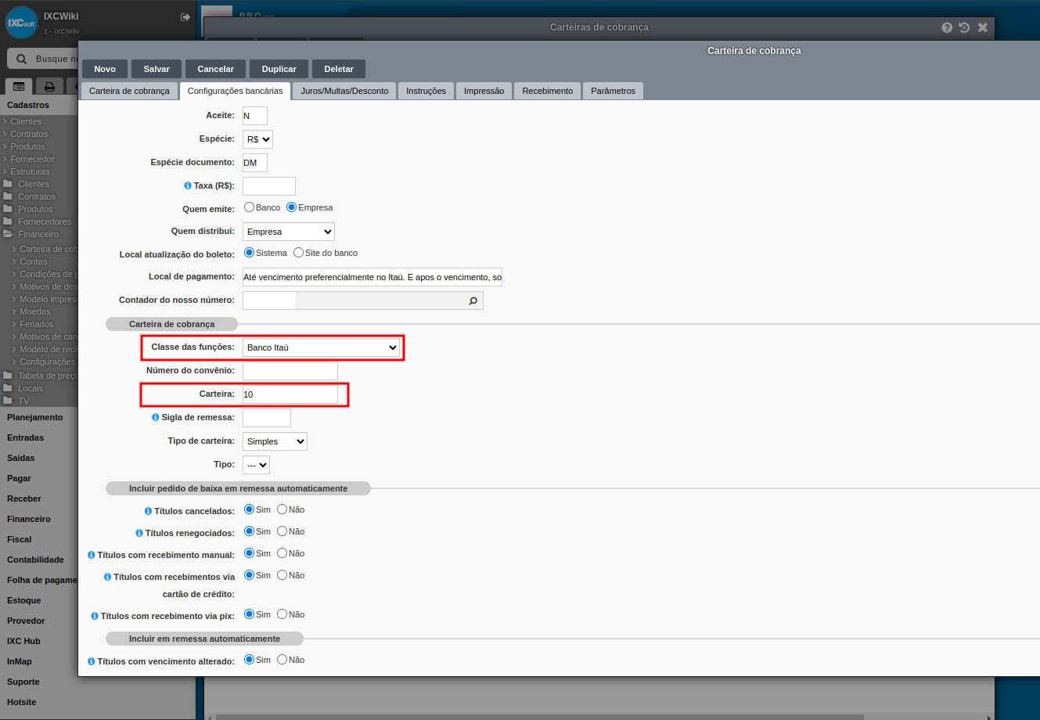Click the folder icon next to Fornecedores
This screenshot has height=720, width=1040.
pyautogui.click(x=8, y=221)
